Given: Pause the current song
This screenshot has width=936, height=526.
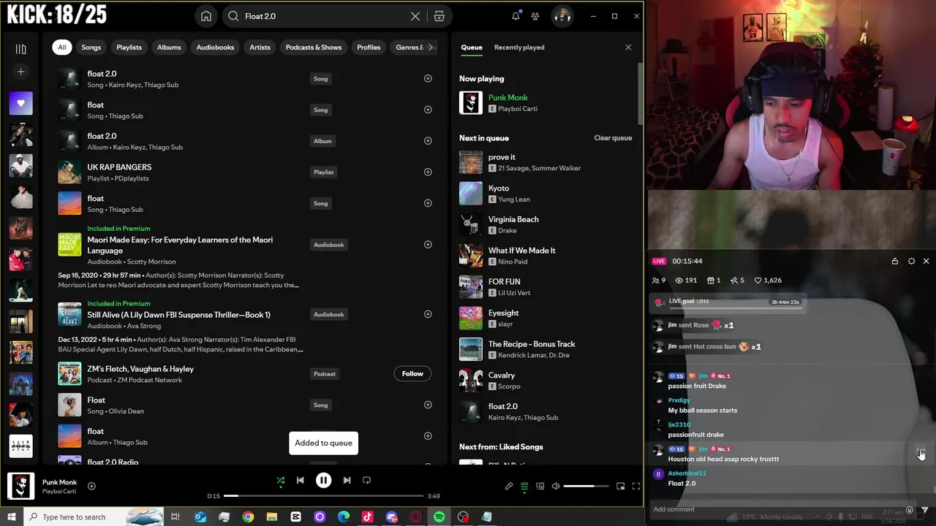Looking at the screenshot, I should [x=323, y=480].
